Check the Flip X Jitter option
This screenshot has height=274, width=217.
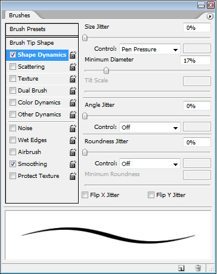[85, 195]
